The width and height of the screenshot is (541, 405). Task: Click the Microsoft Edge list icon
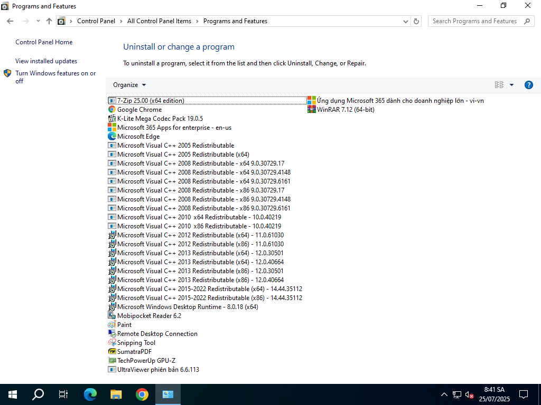pyautogui.click(x=112, y=137)
